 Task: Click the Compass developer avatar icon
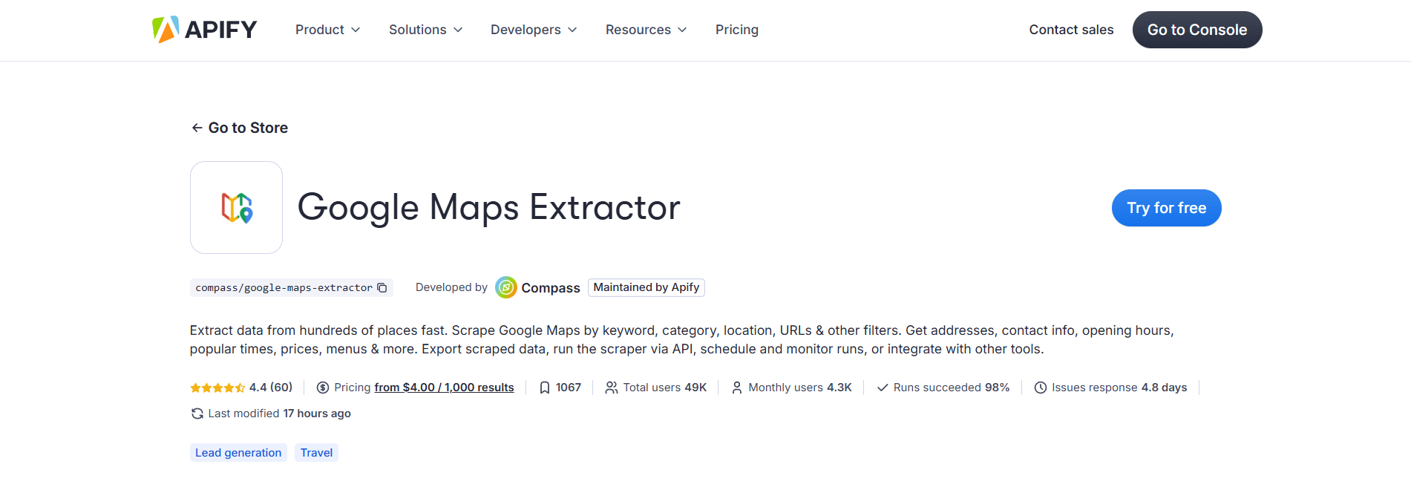click(x=506, y=287)
